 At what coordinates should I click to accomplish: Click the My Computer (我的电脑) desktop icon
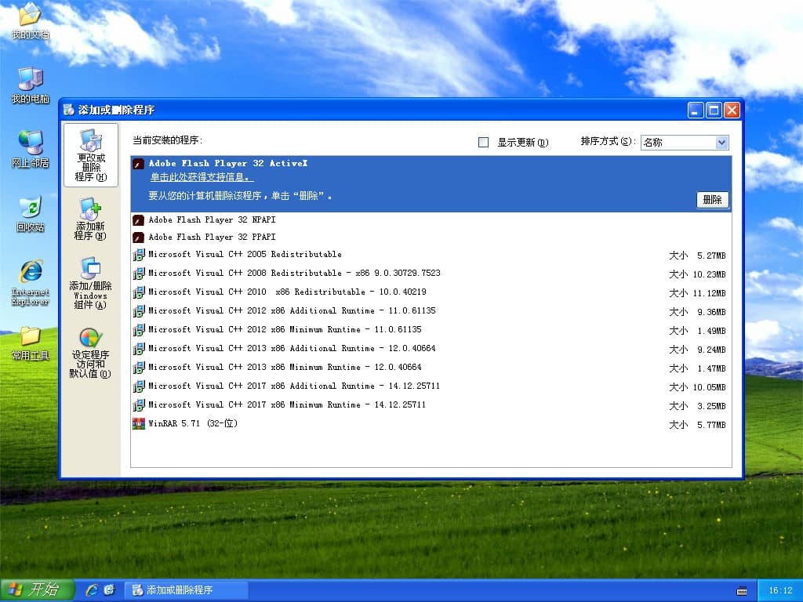[31, 80]
